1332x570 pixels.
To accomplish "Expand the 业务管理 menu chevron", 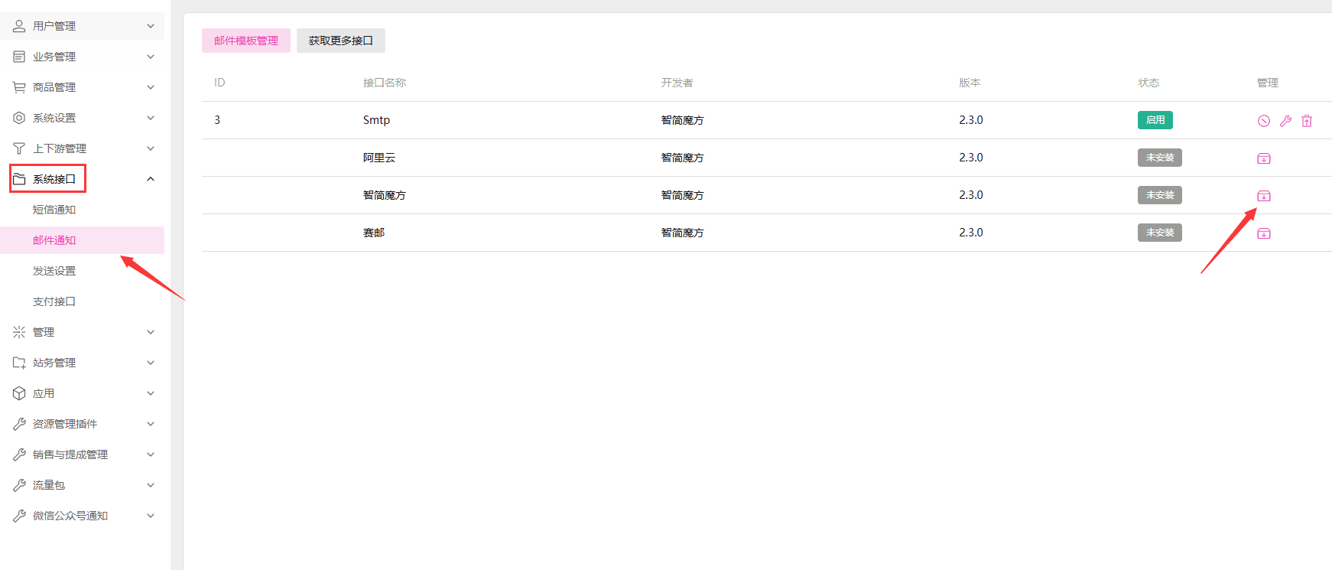I will 151,57.
